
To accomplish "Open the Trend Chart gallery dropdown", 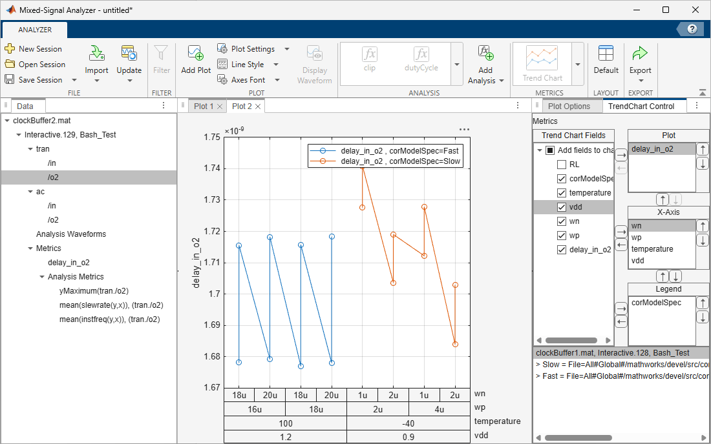I will 578,65.
